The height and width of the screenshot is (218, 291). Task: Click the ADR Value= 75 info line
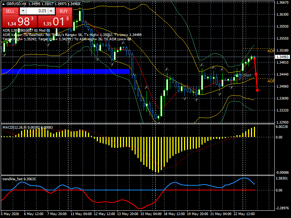click(72, 35)
